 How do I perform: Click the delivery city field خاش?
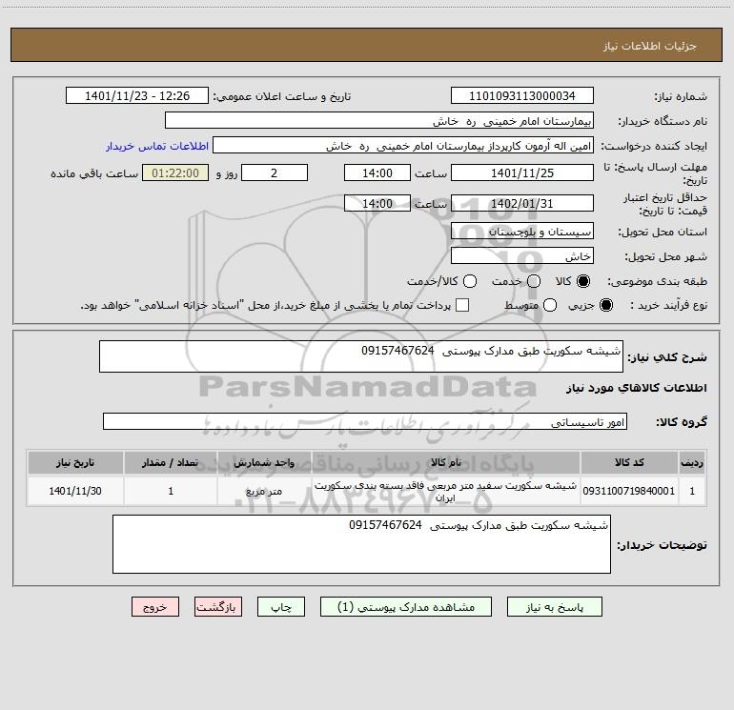click(x=522, y=255)
